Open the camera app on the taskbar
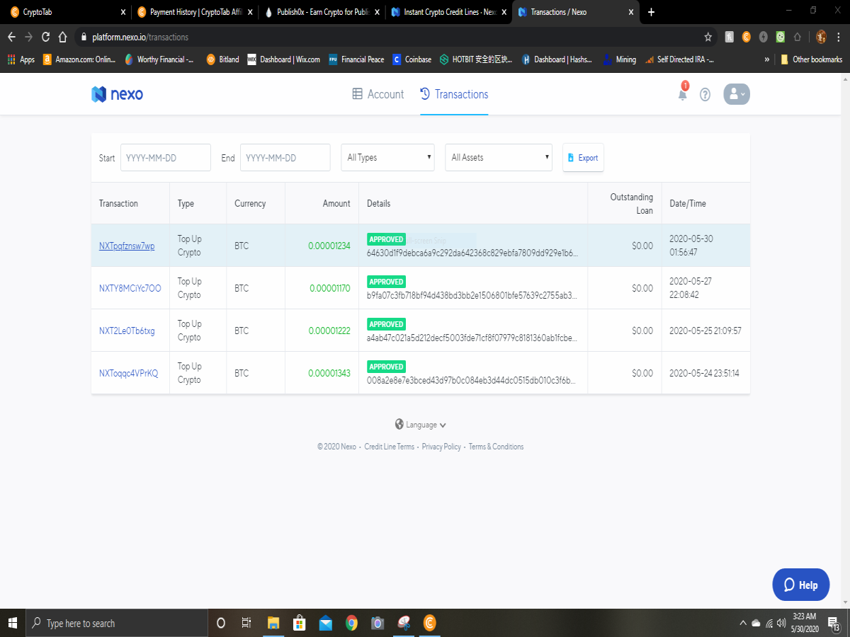The image size is (850, 637). [x=378, y=623]
